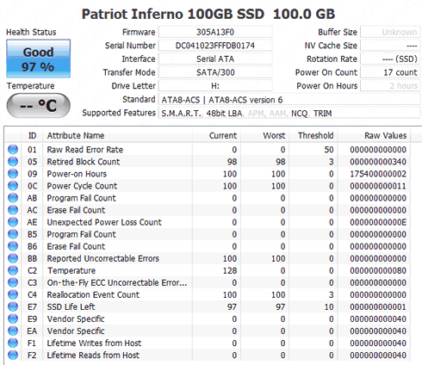Click the status circle for Lifetime Reads from Host

point(13,356)
